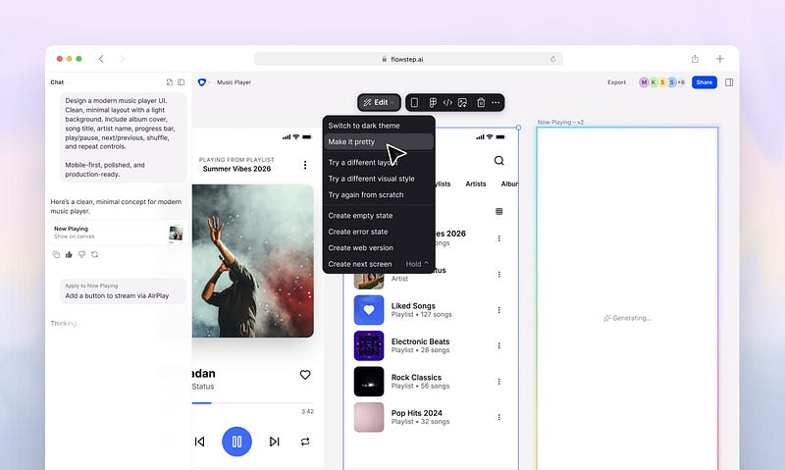Switch to the Artists tab

coord(476,184)
